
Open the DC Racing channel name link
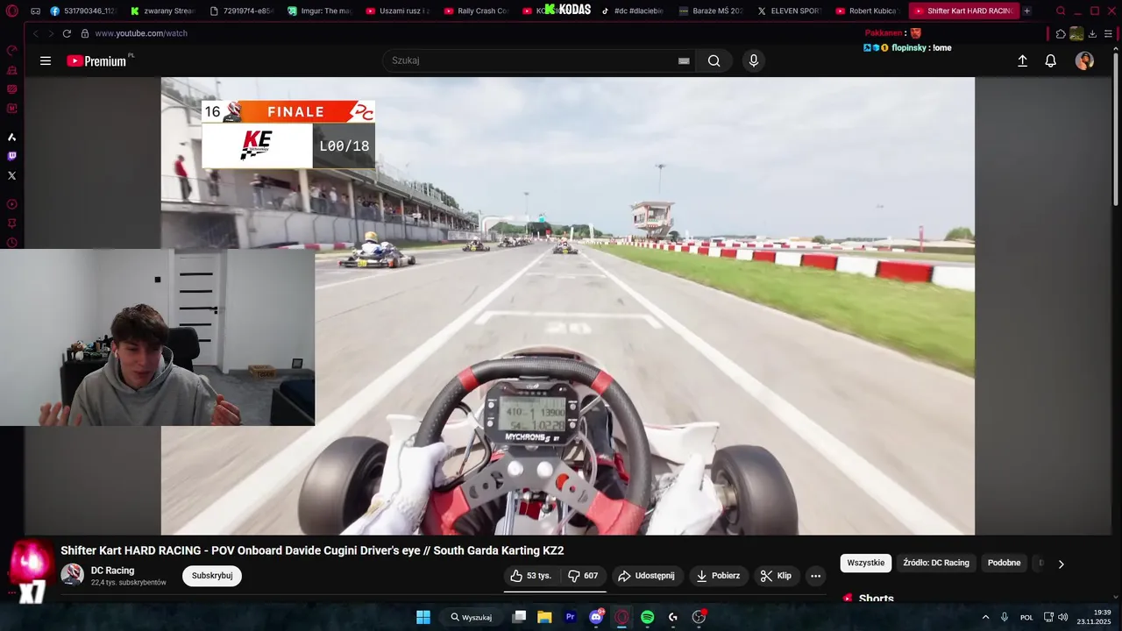pos(112,571)
